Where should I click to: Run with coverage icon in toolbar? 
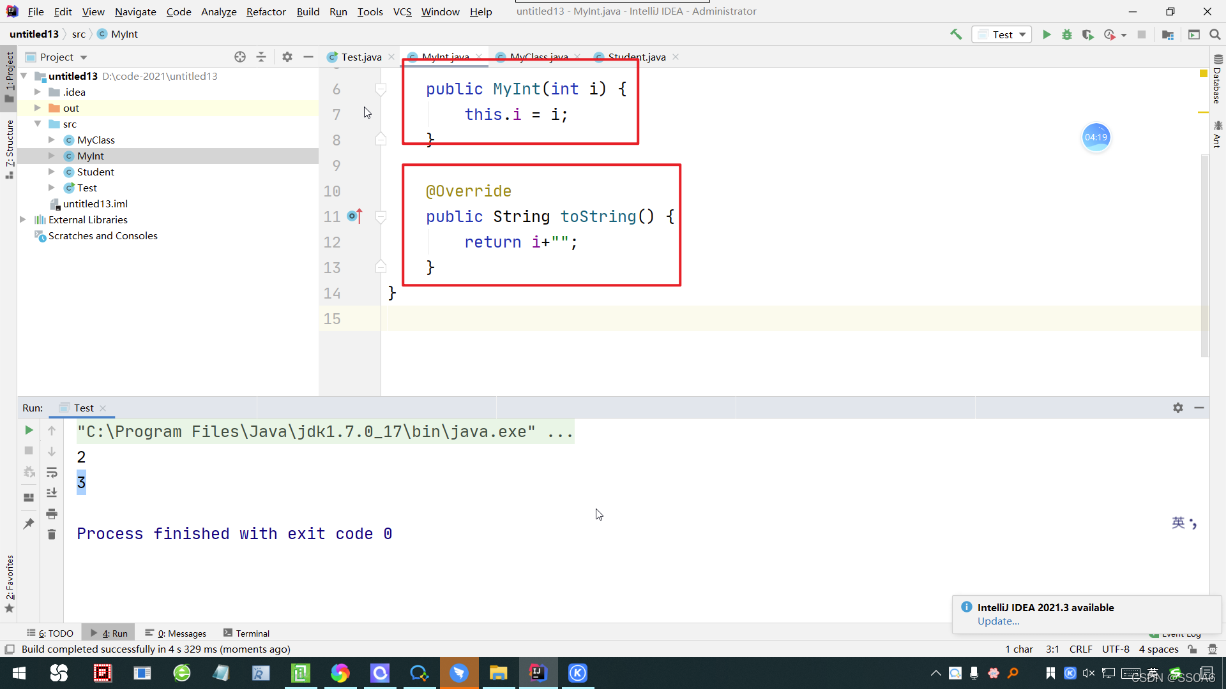point(1088,34)
